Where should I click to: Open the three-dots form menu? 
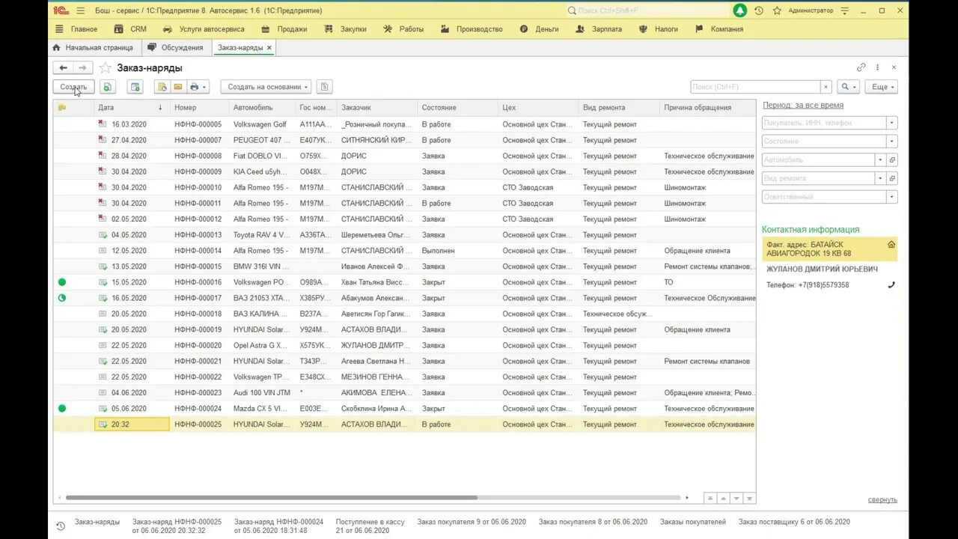coord(877,67)
